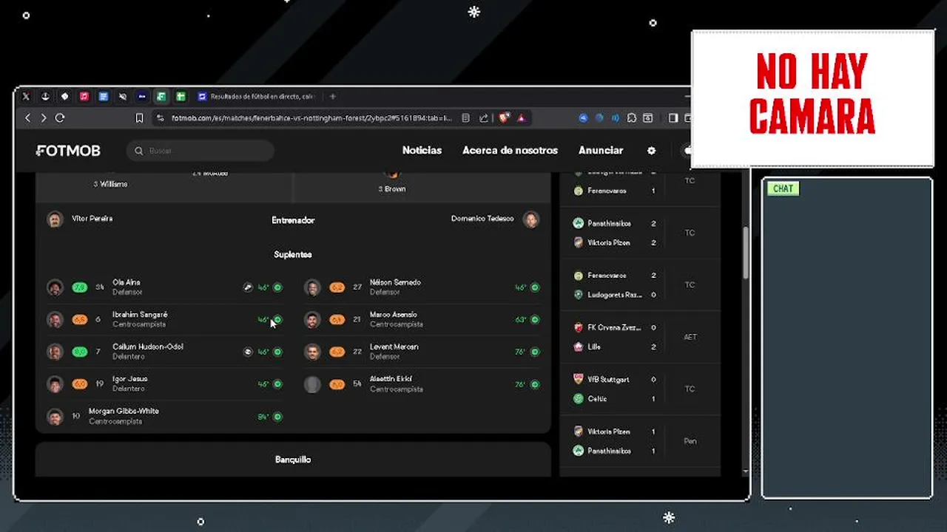Click Levent Mercan's substitution icon

click(x=535, y=352)
